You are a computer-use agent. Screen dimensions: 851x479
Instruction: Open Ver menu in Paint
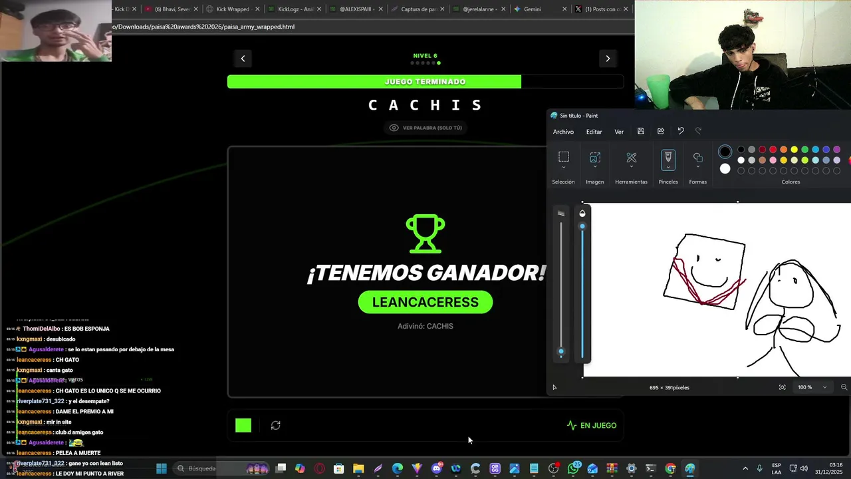[619, 132]
